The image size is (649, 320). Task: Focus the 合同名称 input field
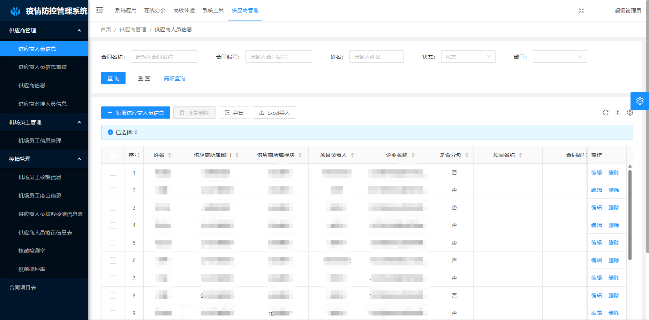[x=164, y=57]
